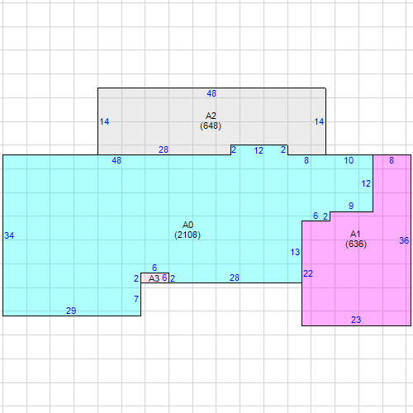Image resolution: width=413 pixels, height=413 pixels.
Task: Select the 8 dimension in the cyan area
Action: click(x=306, y=160)
